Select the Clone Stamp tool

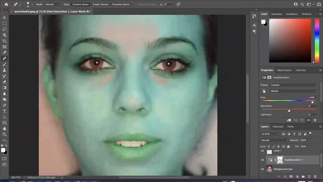tap(5, 70)
